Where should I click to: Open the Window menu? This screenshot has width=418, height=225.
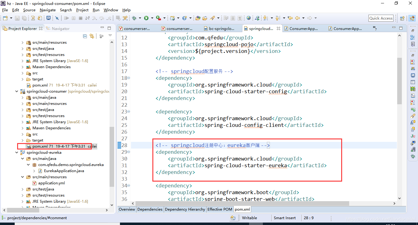click(x=111, y=10)
